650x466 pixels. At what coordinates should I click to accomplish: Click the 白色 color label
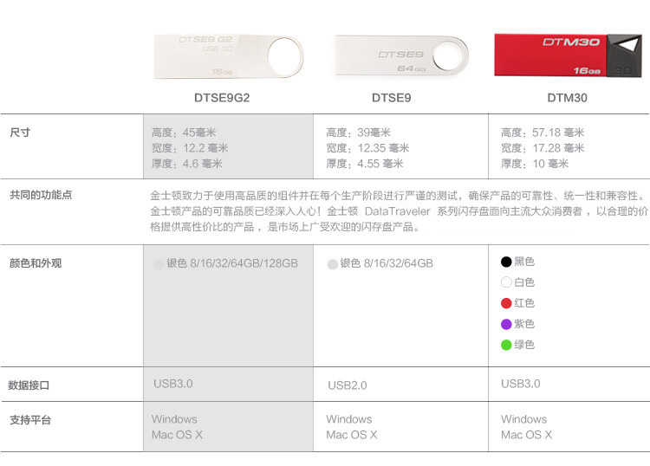pos(524,282)
